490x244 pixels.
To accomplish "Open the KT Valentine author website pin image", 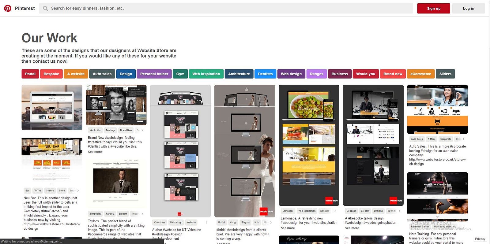I will pyautogui.click(x=180, y=151).
